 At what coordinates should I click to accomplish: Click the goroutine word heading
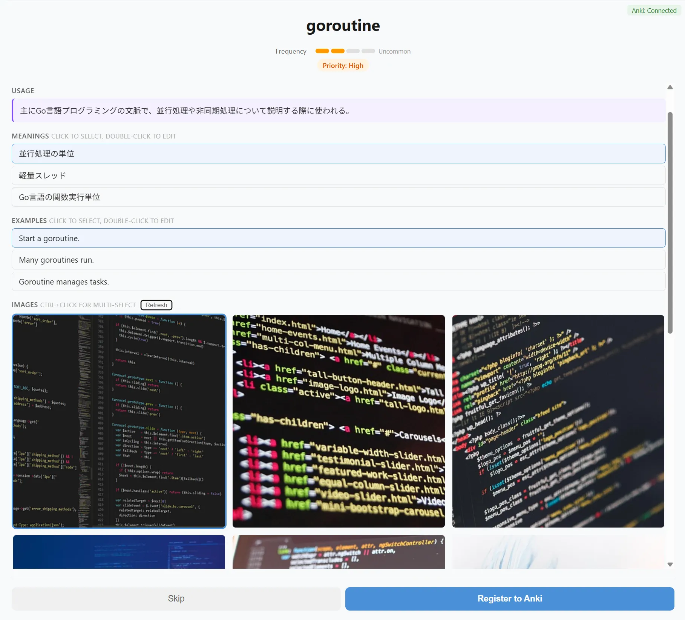(343, 26)
